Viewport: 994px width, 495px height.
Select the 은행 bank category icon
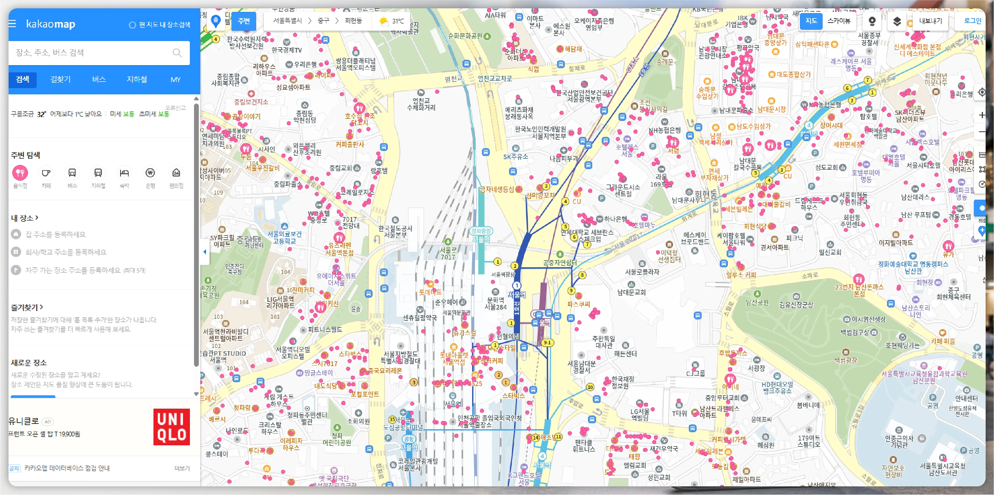150,173
